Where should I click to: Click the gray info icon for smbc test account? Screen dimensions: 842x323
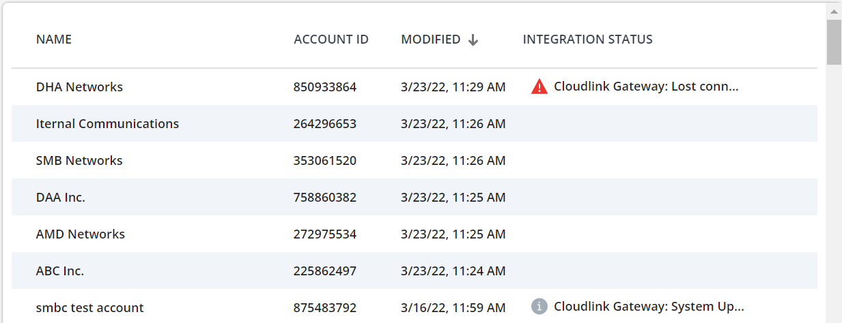539,307
